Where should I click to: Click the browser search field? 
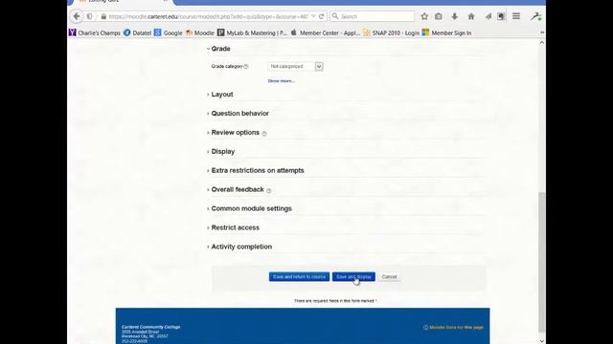pyautogui.click(x=373, y=16)
